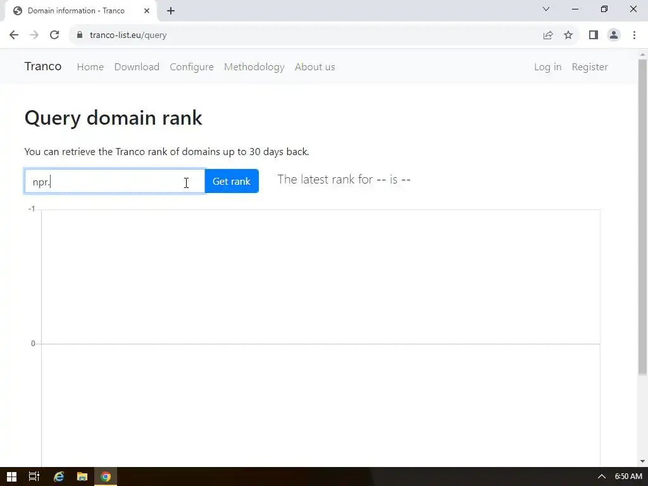The image size is (648, 486).
Task: Launch Internet Explorer from the taskbar
Action: pos(59,477)
